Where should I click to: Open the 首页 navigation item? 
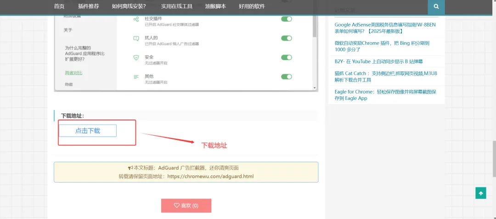tap(59, 6)
